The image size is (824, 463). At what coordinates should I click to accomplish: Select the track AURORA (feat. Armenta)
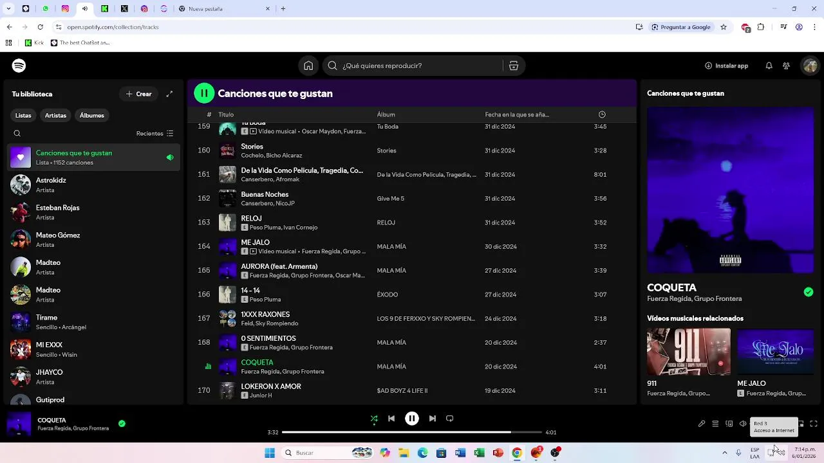[x=412, y=271]
